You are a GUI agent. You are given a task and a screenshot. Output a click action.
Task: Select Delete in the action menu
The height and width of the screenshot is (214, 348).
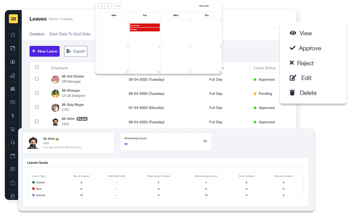pyautogui.click(x=303, y=93)
